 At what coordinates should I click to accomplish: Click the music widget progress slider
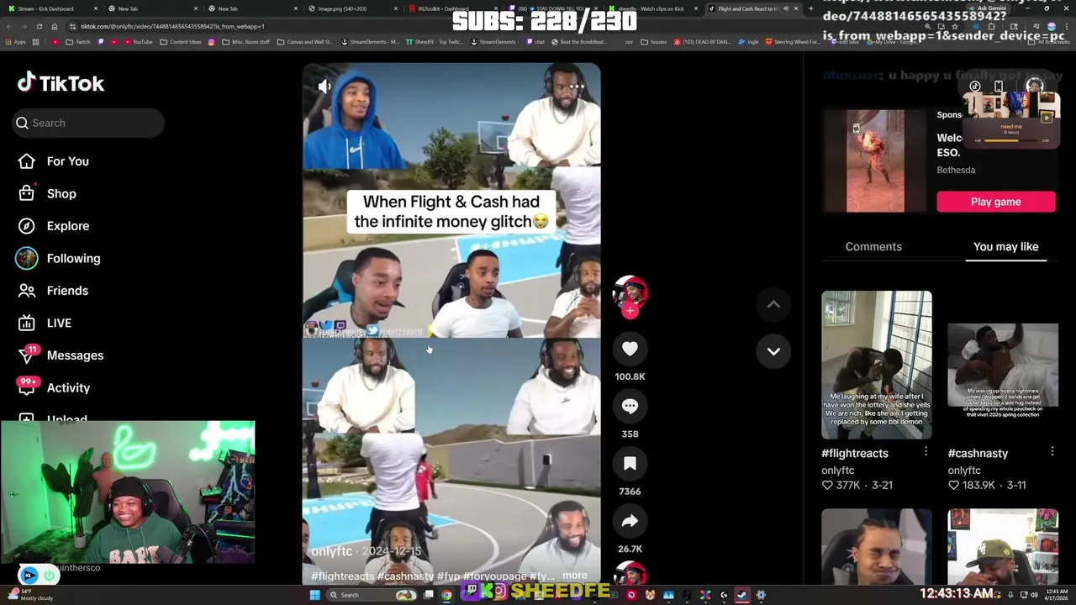tap(1012, 140)
